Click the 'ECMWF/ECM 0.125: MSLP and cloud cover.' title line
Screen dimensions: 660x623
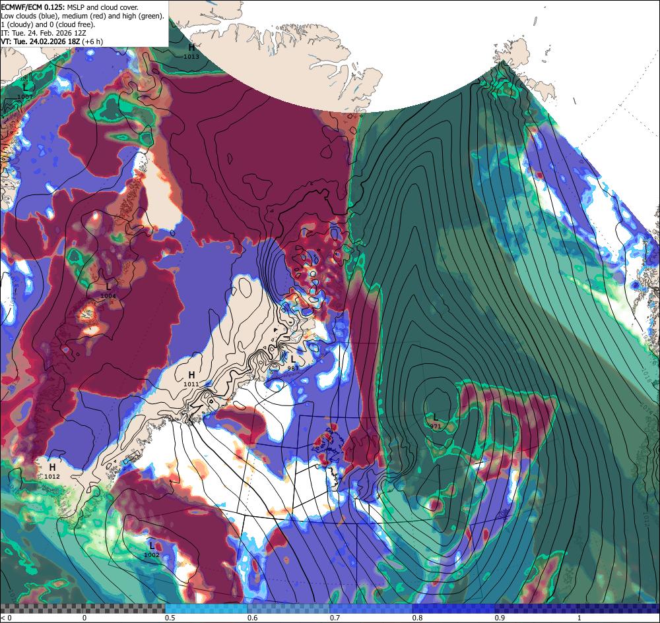tap(69, 7)
